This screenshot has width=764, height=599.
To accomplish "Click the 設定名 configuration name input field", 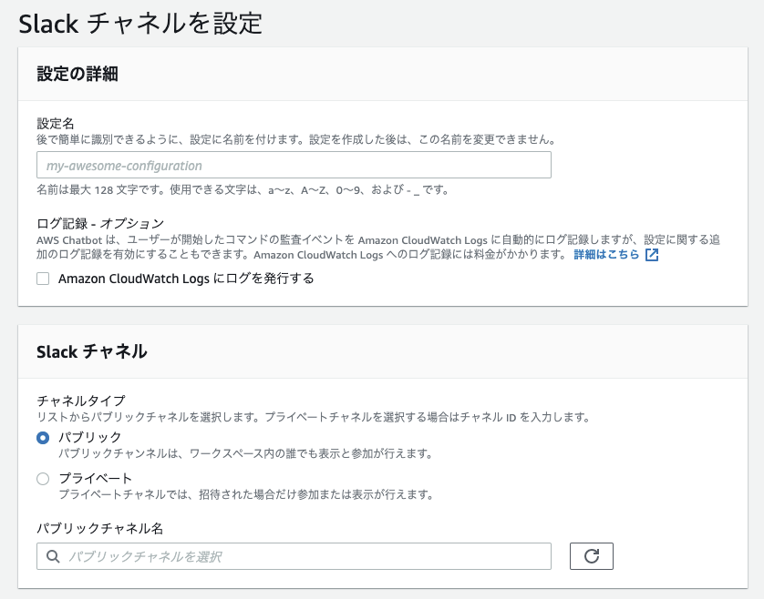I will pos(294,165).
